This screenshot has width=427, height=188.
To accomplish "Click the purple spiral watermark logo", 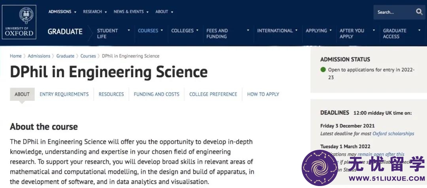I will (320, 168).
